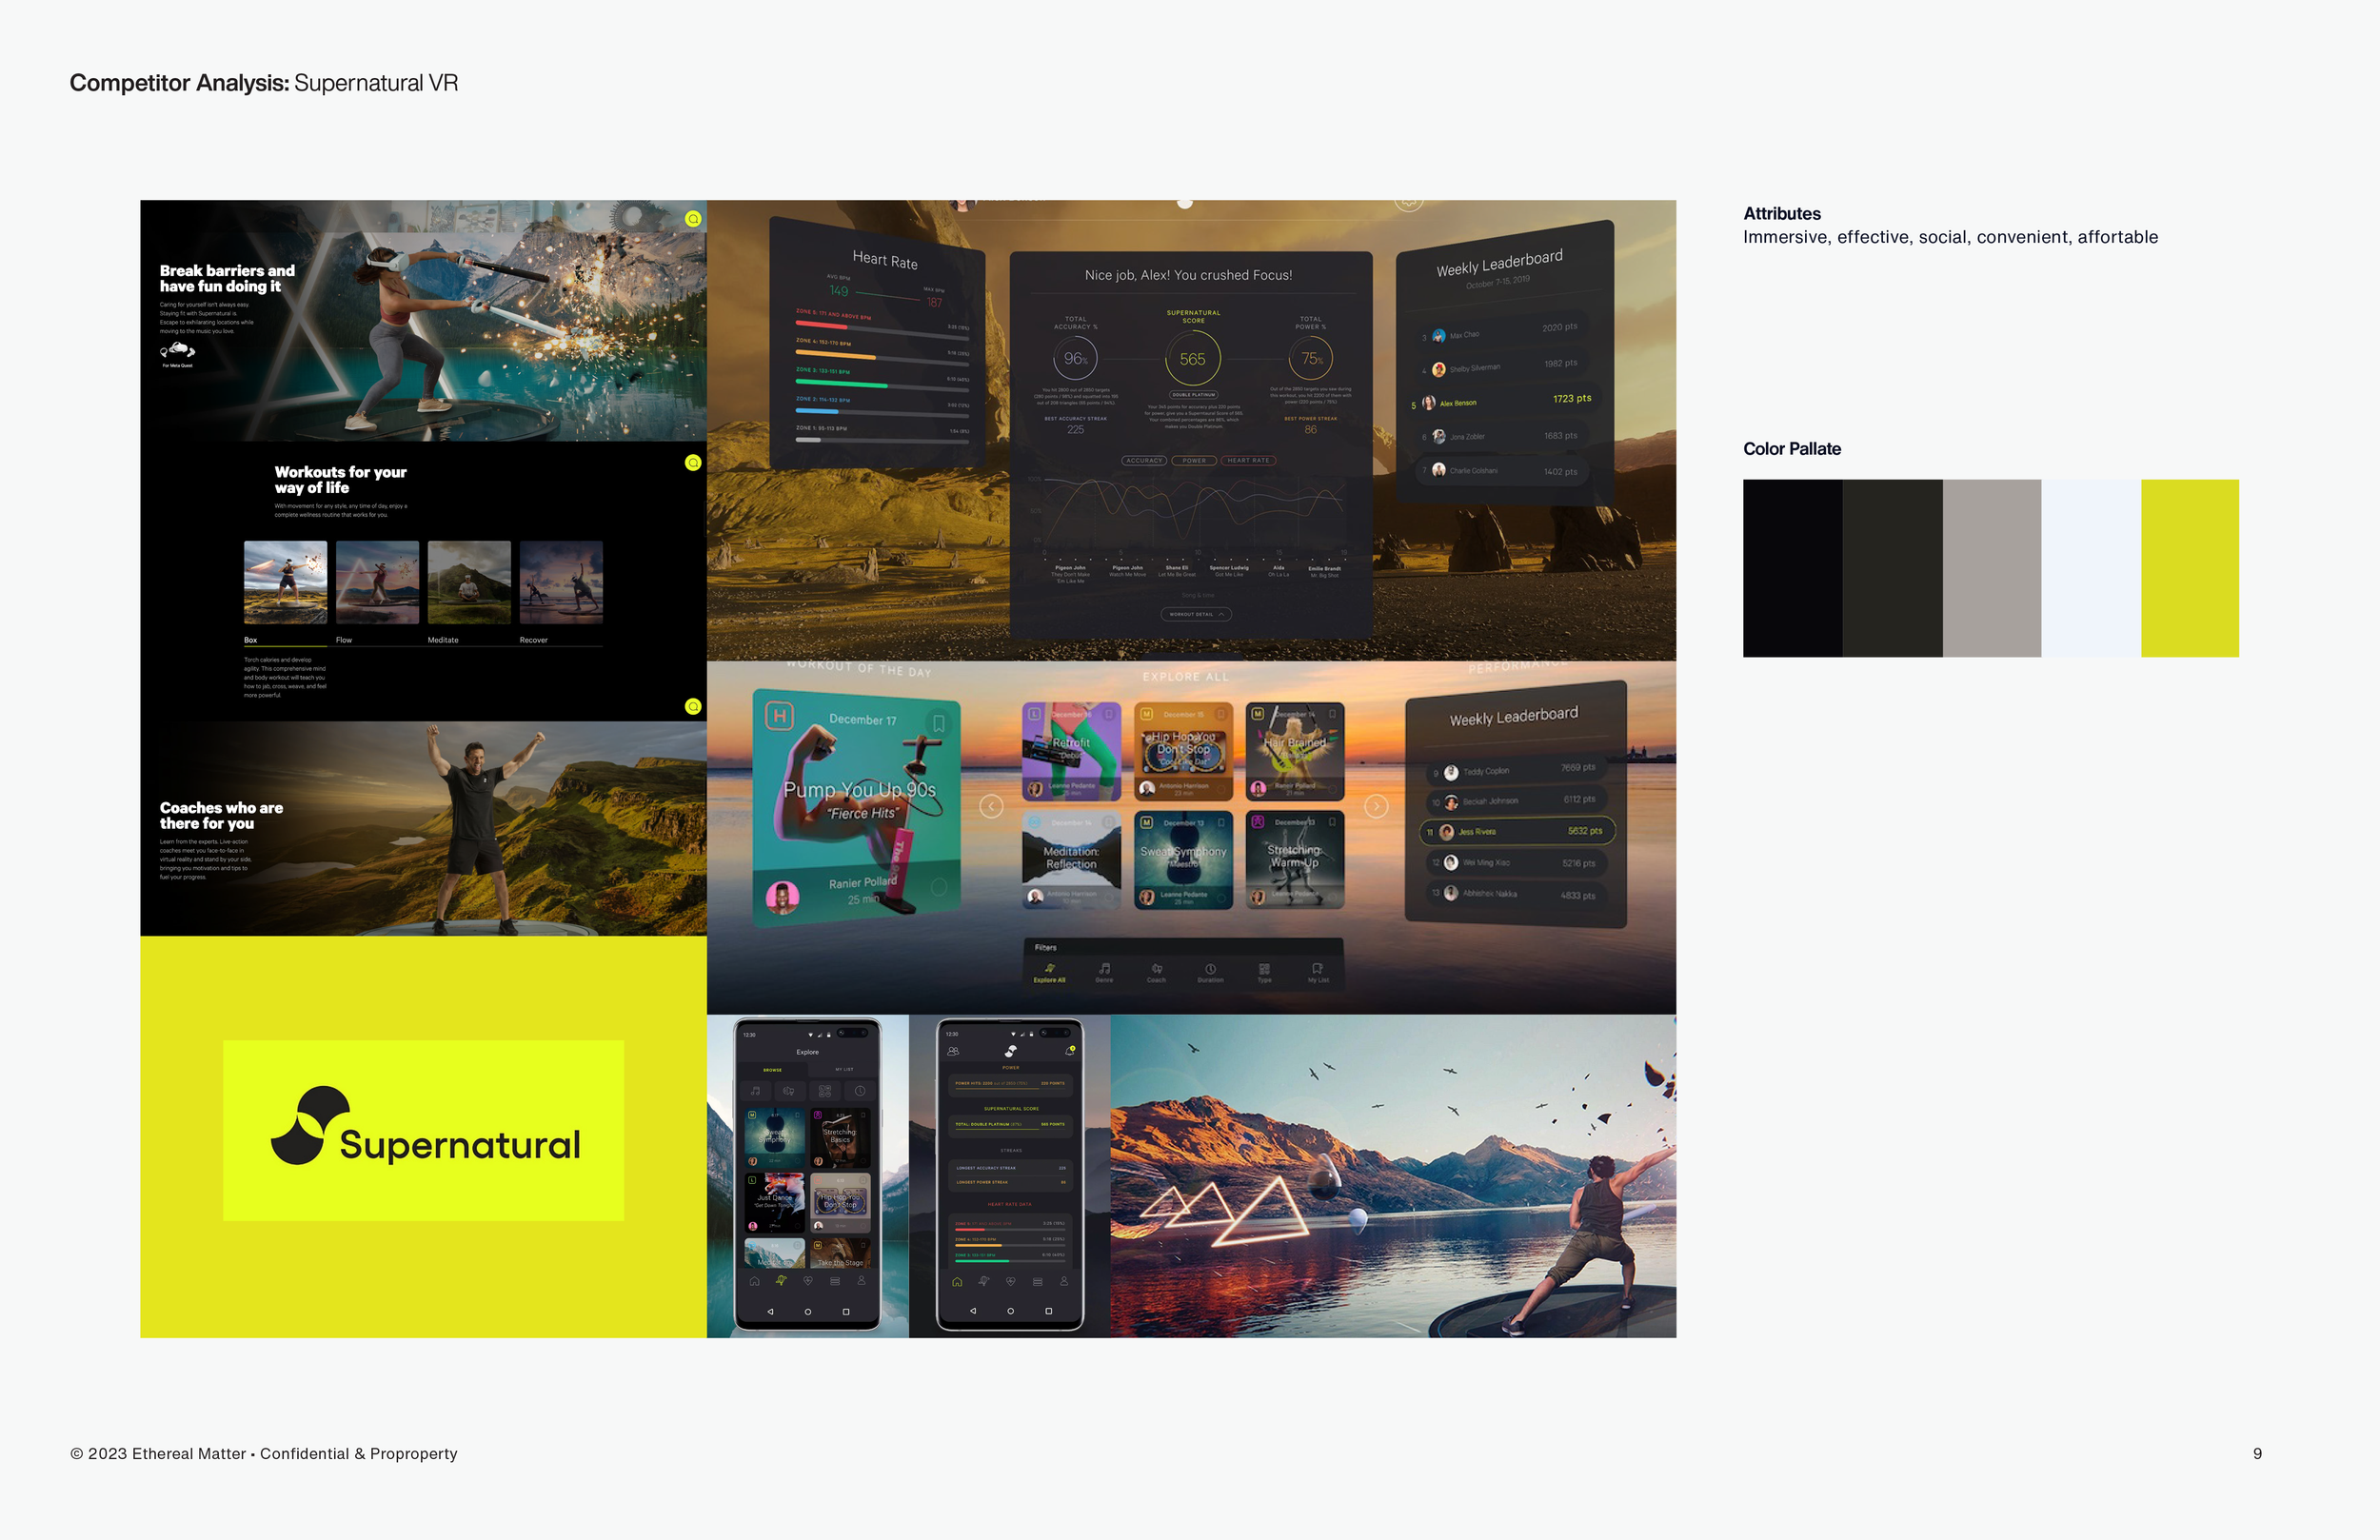The image size is (2380, 1540).
Task: Bookmark the Sweat Symphony VR card
Action: [1221, 823]
